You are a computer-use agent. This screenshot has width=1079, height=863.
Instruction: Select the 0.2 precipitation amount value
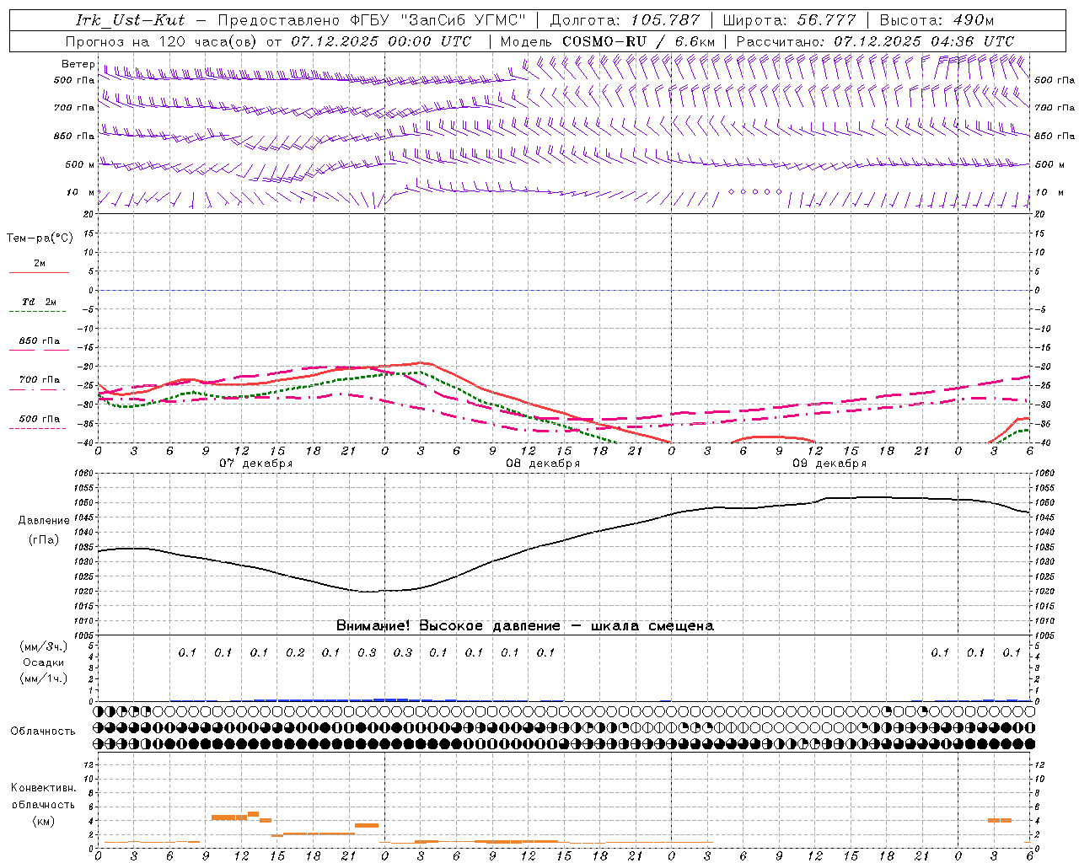click(x=295, y=652)
